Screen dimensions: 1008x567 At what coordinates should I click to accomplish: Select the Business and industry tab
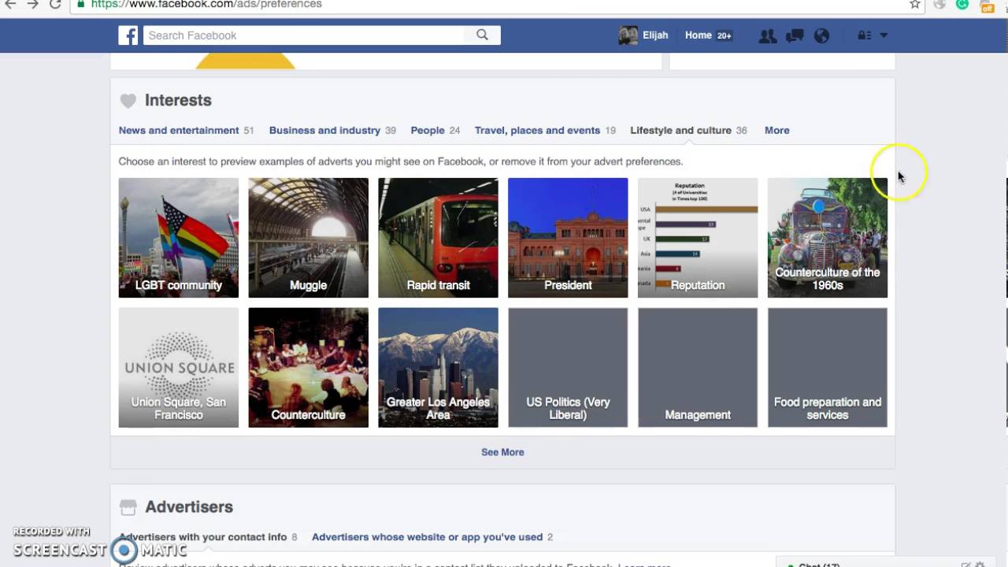tap(324, 131)
